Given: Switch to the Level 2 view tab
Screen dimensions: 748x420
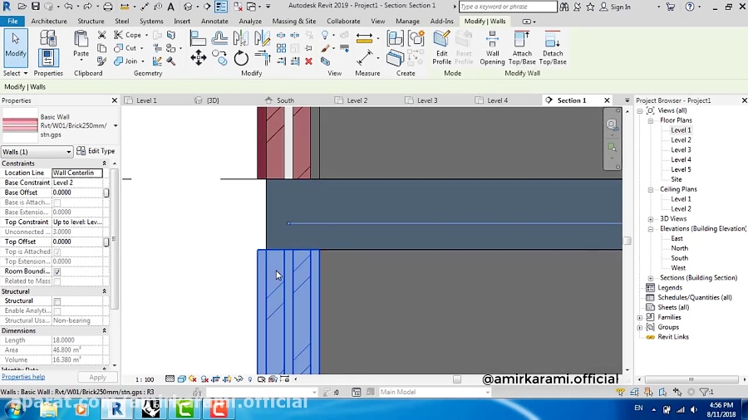Looking at the screenshot, I should coord(357,100).
